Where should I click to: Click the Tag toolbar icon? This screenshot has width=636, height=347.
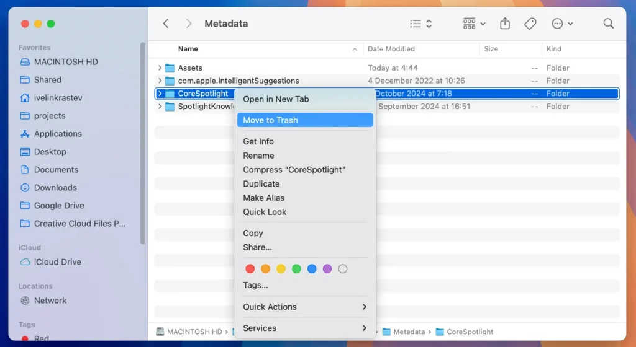[x=530, y=24]
